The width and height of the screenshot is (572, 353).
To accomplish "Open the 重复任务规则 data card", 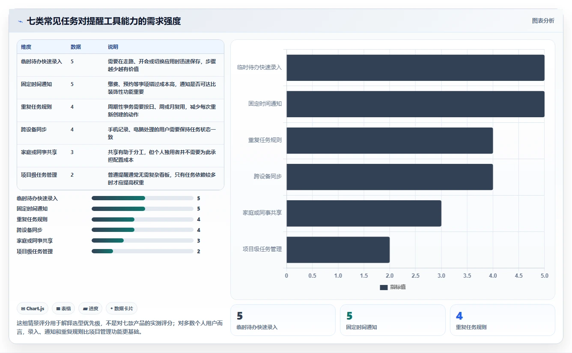I will click(x=503, y=320).
